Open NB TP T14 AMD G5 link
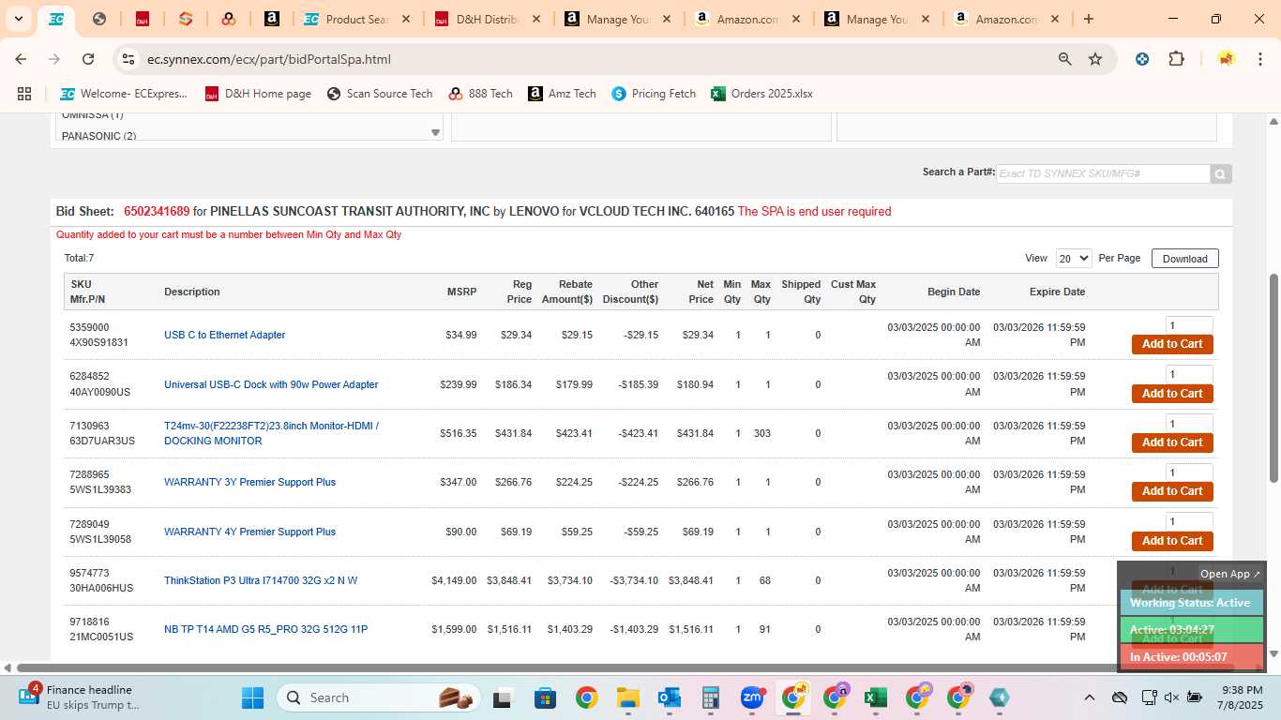Image resolution: width=1281 pixels, height=720 pixels. pos(265,629)
